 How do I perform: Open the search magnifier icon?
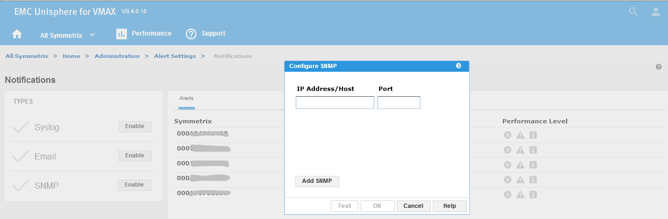coord(633,12)
